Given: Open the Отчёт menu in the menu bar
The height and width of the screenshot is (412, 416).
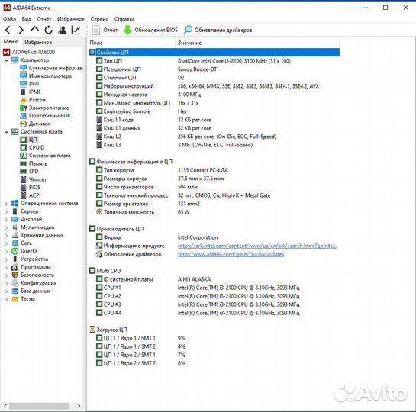Looking at the screenshot, I should (44, 19).
